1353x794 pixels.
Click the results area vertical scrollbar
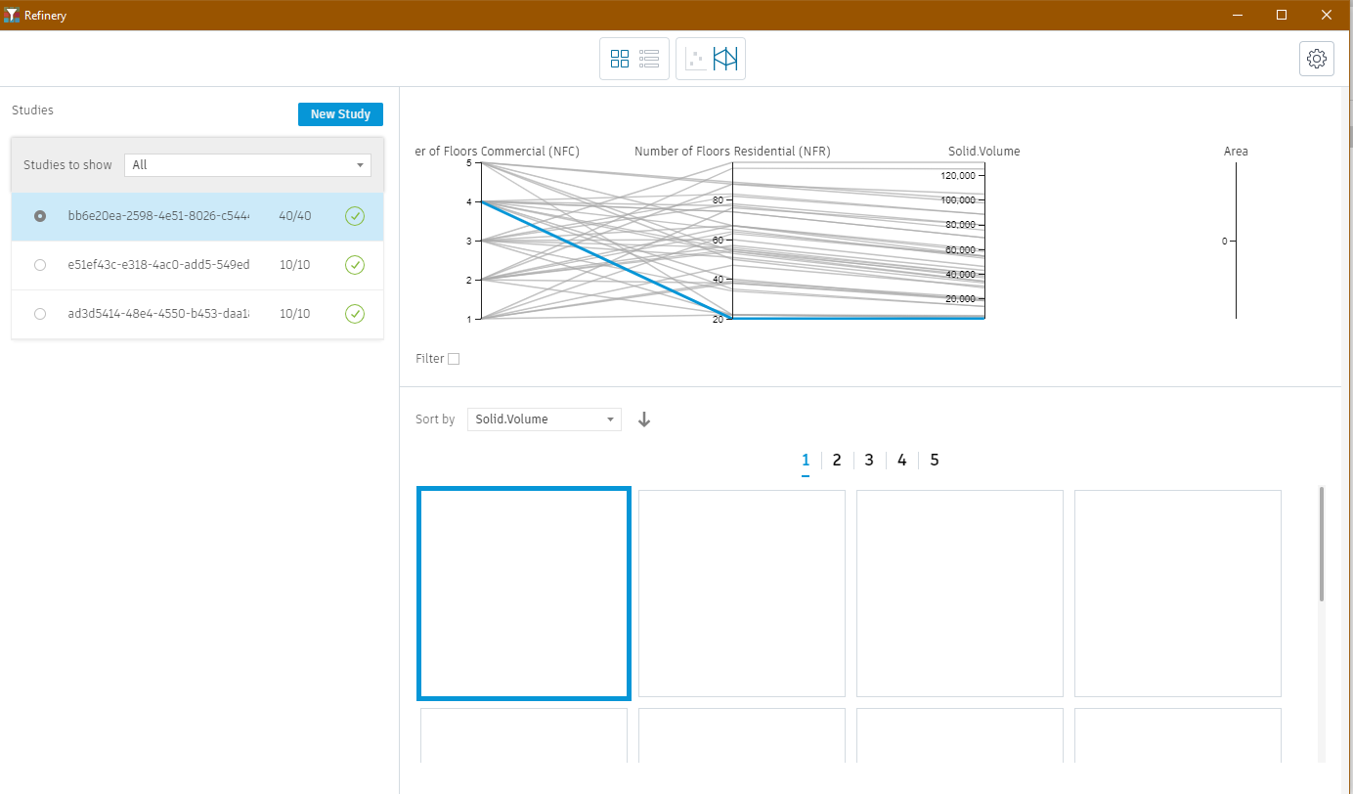coord(1322,544)
